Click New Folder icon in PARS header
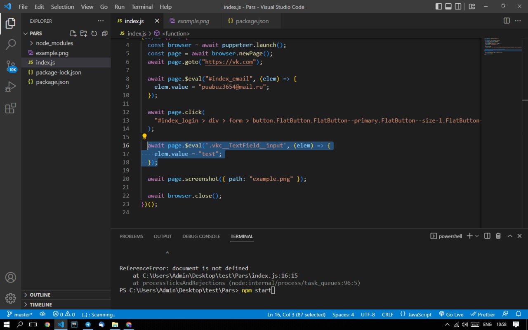528x330 pixels. (x=84, y=33)
